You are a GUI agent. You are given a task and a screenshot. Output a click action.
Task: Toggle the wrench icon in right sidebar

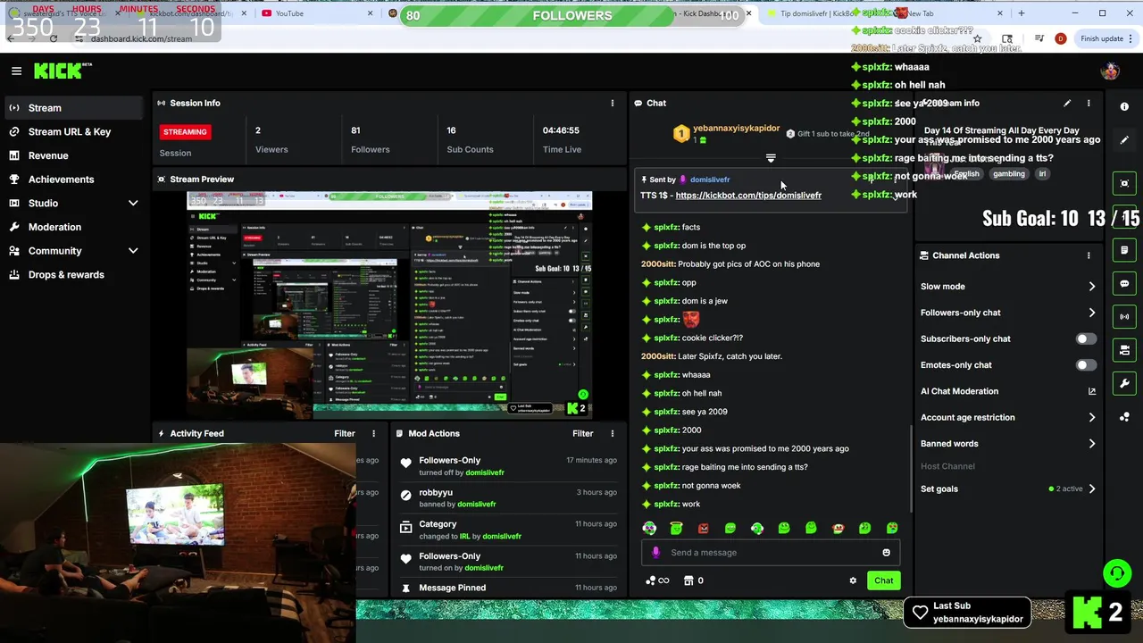[x=1124, y=383]
